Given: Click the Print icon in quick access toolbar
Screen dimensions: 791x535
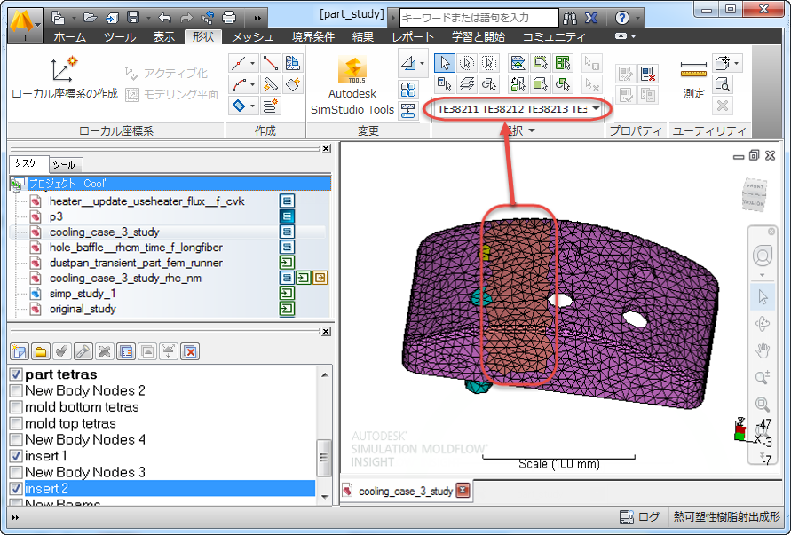Looking at the screenshot, I should [229, 18].
